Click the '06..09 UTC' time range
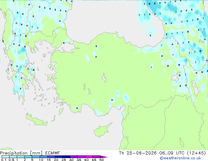Screen dimensions: 208x161 (x=172, y=153)
